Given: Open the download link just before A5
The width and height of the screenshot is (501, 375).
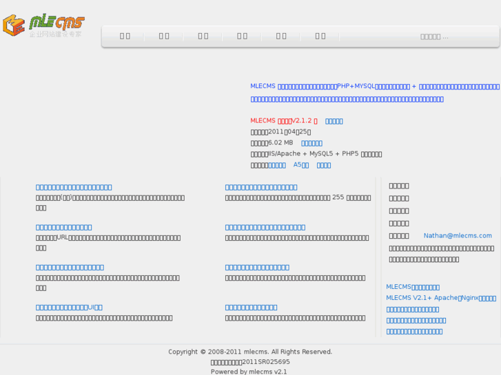Looking at the screenshot, I should (277, 165).
